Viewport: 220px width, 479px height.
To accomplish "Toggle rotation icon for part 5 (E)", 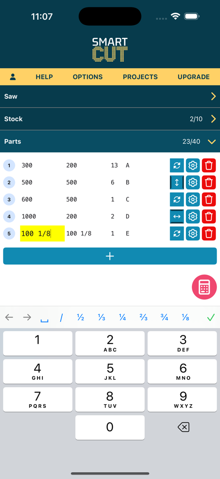I will pyautogui.click(x=177, y=234).
